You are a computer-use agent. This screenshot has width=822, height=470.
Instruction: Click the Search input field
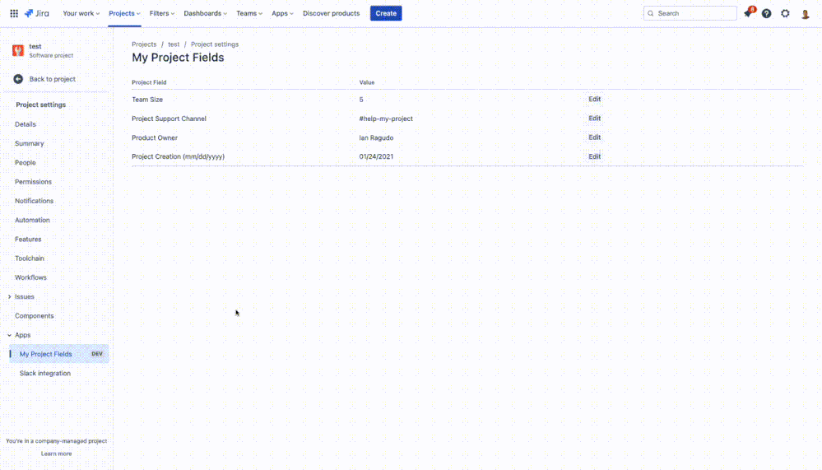tap(690, 14)
